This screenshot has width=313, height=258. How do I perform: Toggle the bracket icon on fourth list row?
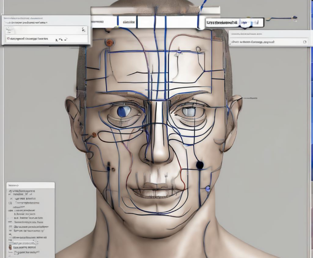pos(10,203)
